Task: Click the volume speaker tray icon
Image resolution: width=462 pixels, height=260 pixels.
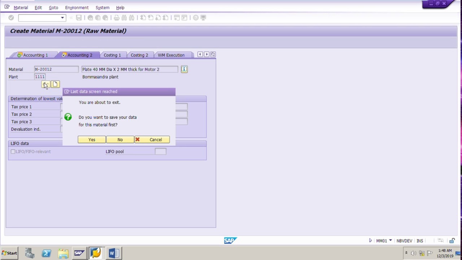Action: (414, 253)
